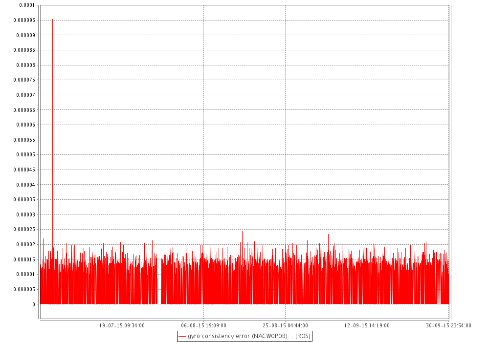Click the y-axis value 0.00008

pos(25,65)
